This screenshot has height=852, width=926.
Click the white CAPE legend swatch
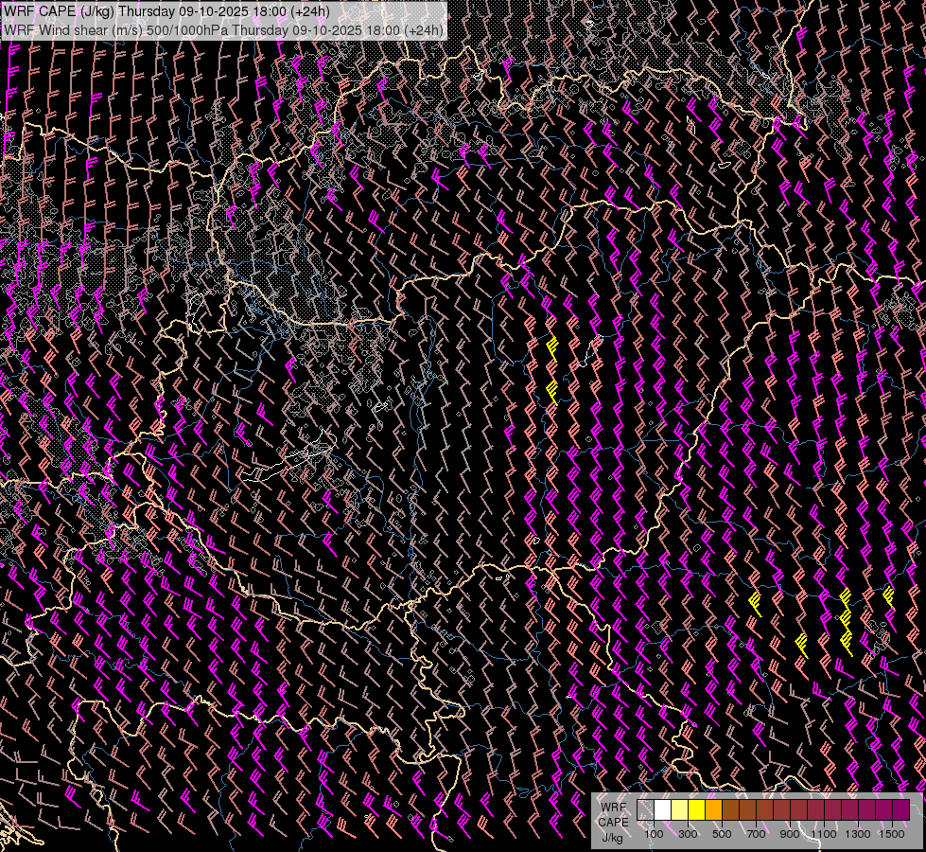pos(663,810)
